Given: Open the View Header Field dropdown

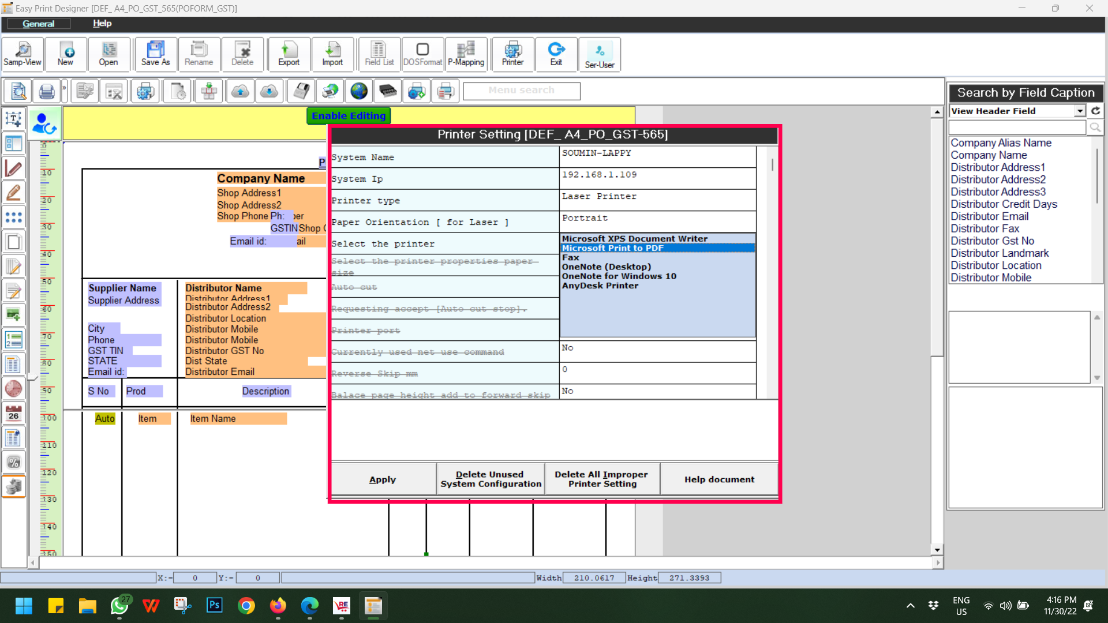Looking at the screenshot, I should 1080,111.
